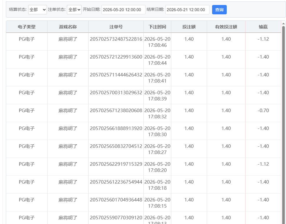
Task: Click PG电子 in the 17:08:15 row
Action: [27, 200]
